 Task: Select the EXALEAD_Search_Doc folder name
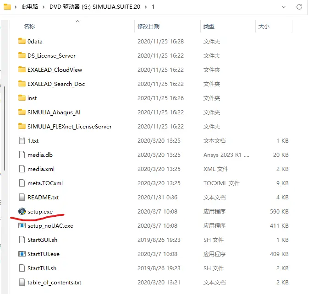[x=56, y=84]
